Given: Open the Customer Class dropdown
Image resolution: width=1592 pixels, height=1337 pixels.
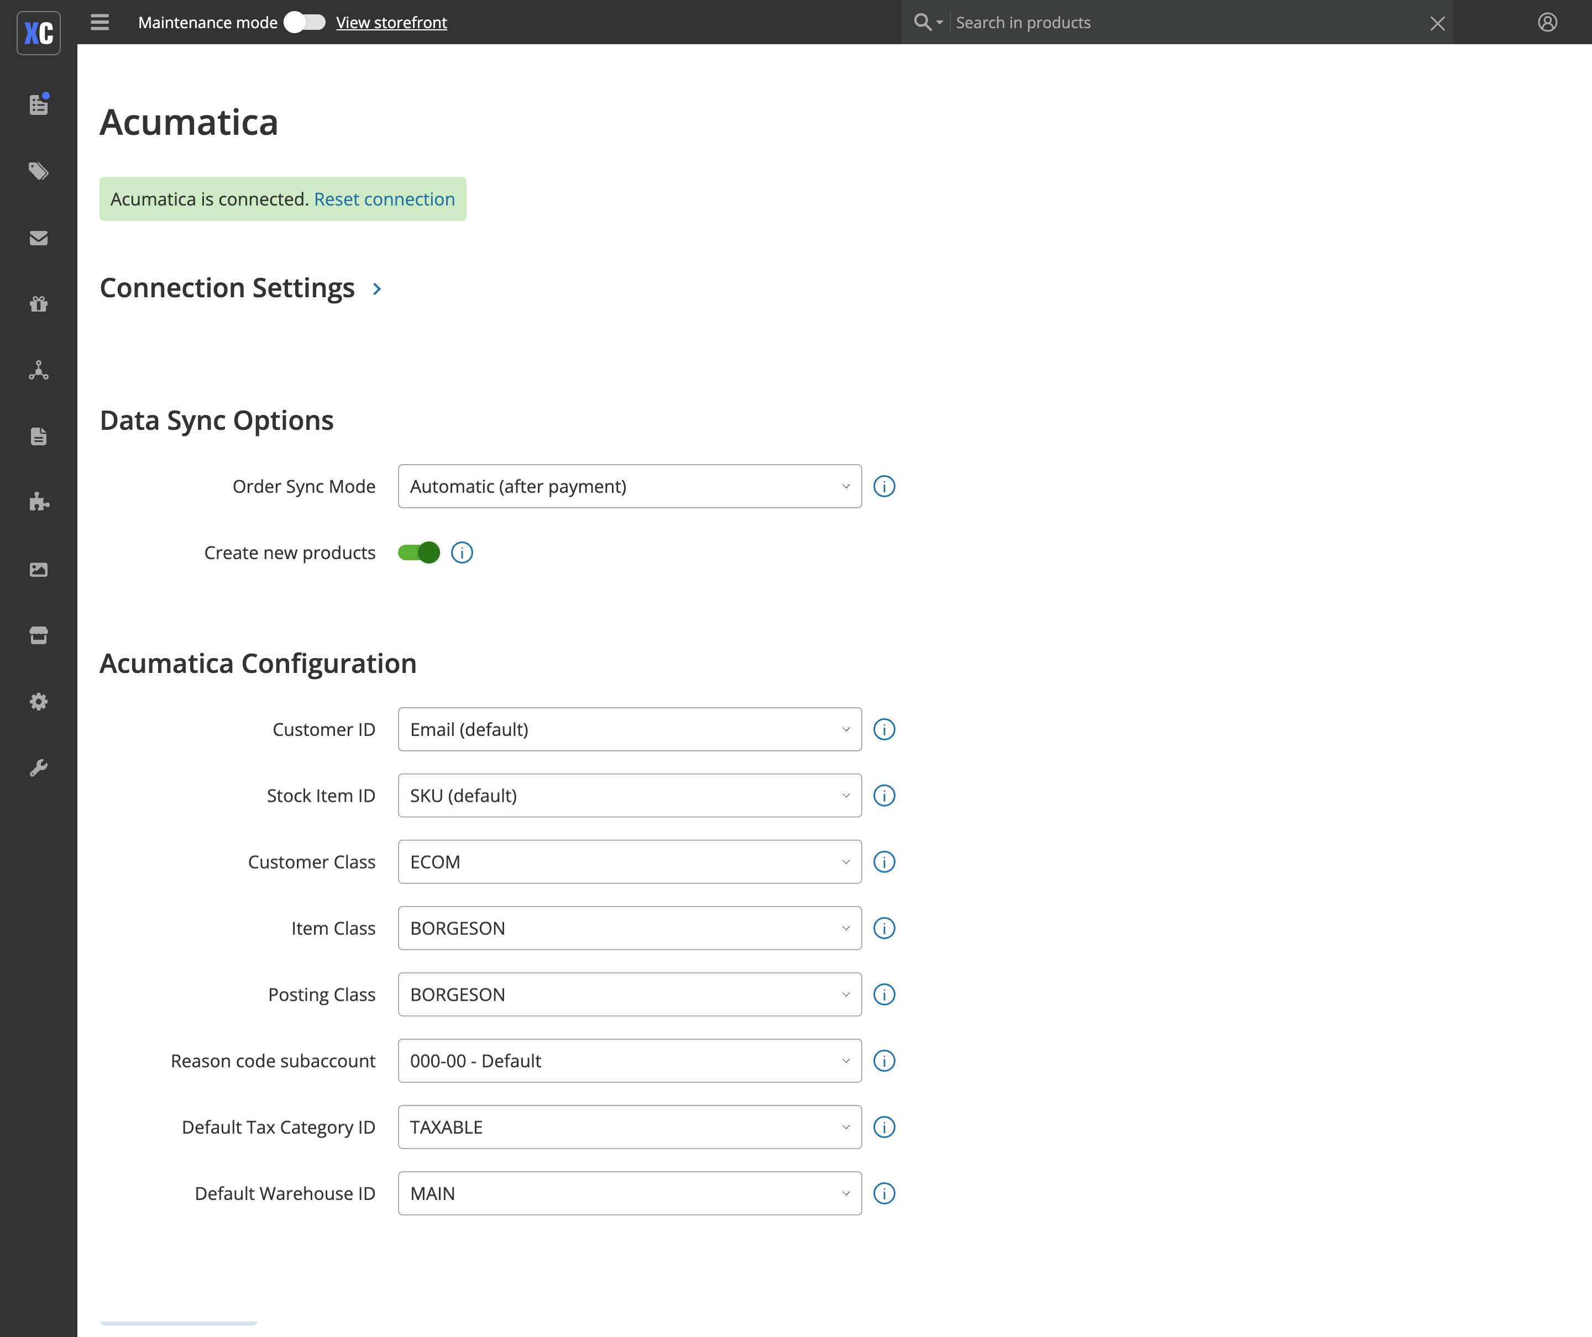Looking at the screenshot, I should [630, 862].
